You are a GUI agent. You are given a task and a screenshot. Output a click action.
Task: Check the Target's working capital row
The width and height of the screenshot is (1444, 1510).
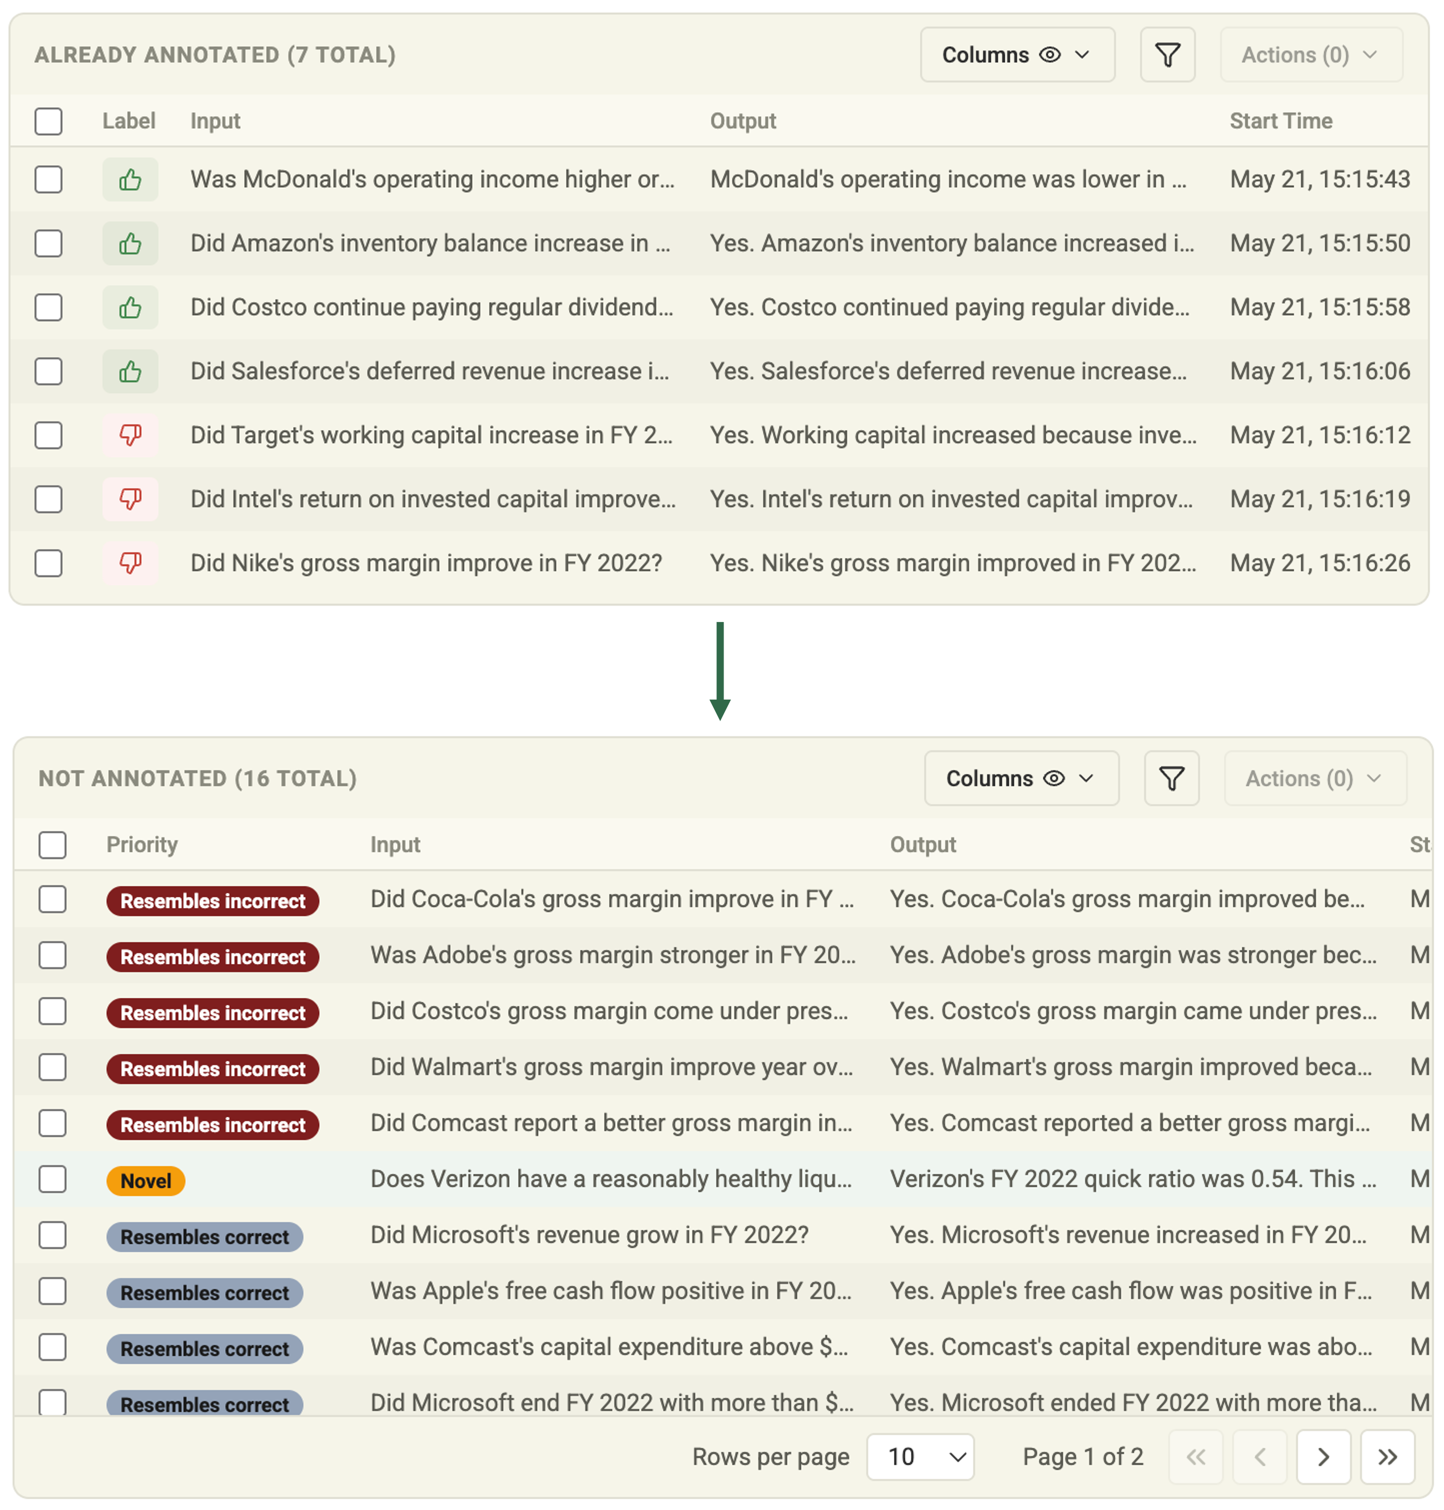click(48, 435)
